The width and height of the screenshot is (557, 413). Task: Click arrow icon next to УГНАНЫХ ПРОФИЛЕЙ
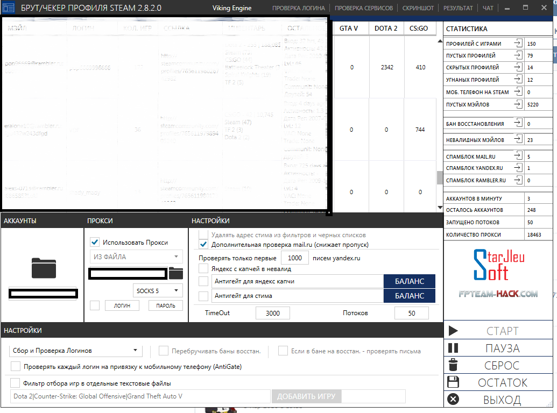(518, 79)
